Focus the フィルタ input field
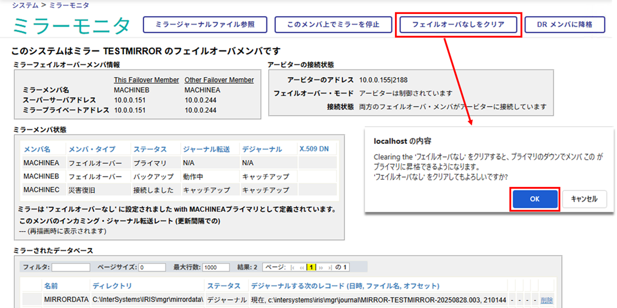The height and width of the screenshot is (308, 617). point(71,268)
